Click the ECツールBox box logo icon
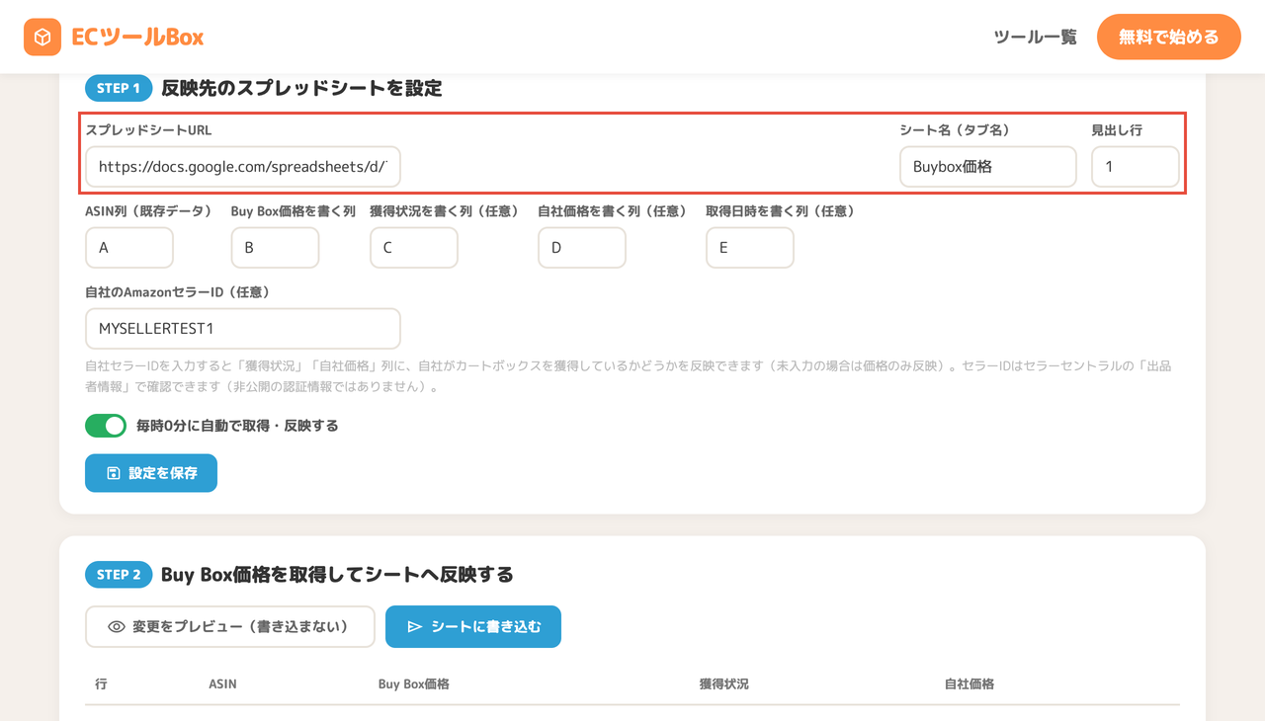Viewport: 1265px width, 721px height. (42, 38)
